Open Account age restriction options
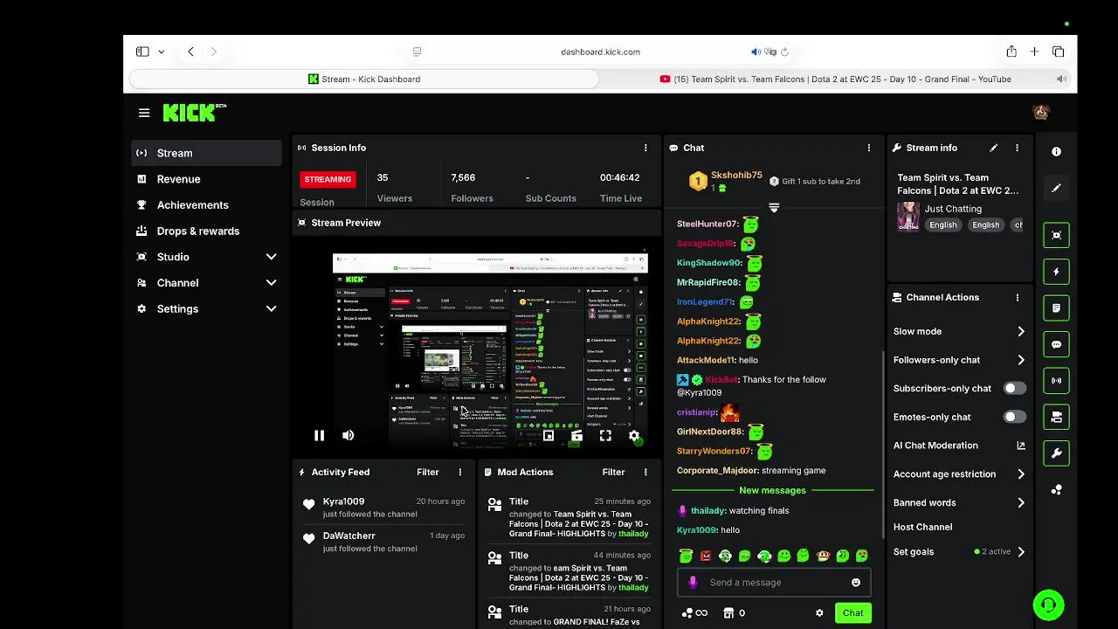 tap(959, 473)
